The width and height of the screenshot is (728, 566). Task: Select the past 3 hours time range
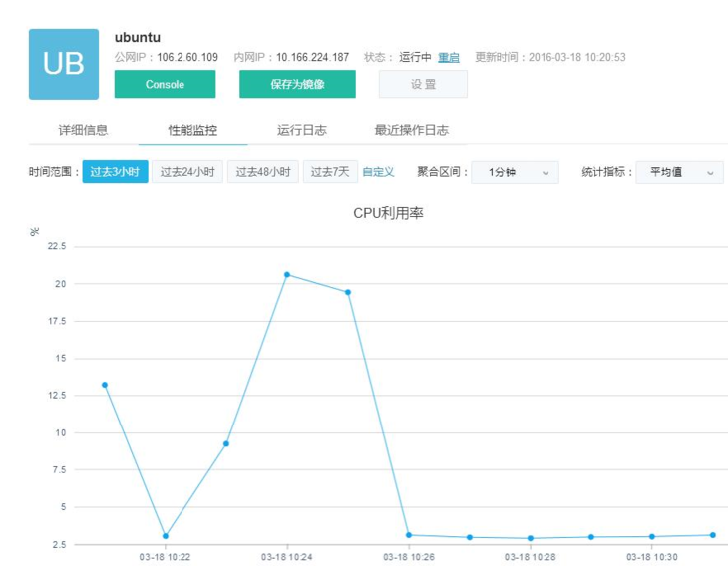pos(115,172)
